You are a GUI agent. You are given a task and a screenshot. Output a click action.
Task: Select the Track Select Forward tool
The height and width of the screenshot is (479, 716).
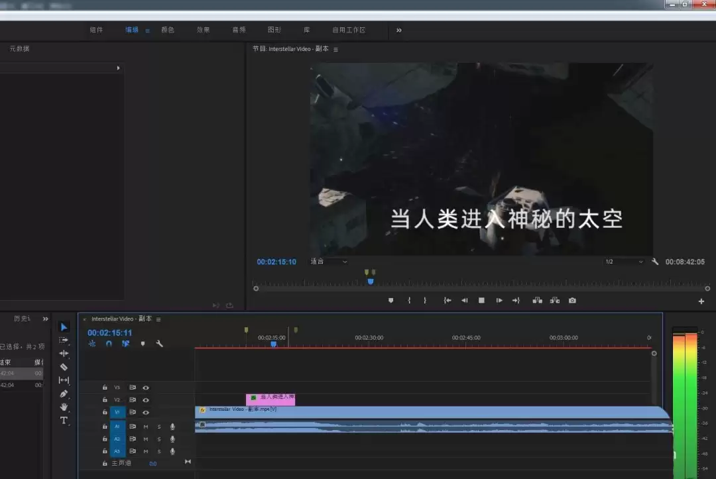point(64,340)
